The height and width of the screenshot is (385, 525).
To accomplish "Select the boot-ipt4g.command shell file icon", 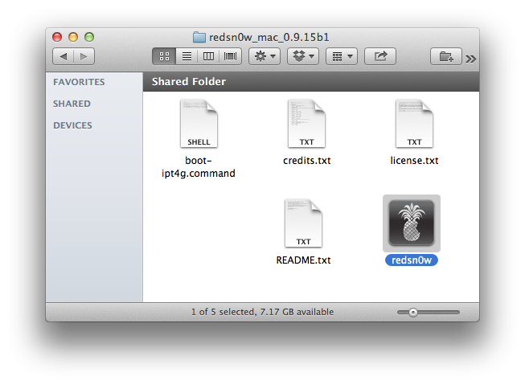I will (x=199, y=124).
